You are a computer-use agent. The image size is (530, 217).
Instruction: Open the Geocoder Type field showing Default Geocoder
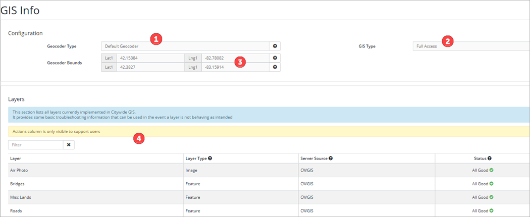(x=185, y=46)
